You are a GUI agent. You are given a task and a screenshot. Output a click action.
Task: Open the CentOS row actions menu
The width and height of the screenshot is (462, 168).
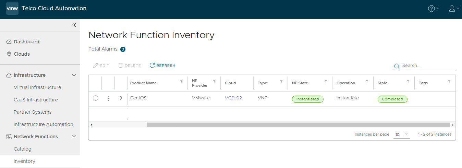[x=109, y=98]
